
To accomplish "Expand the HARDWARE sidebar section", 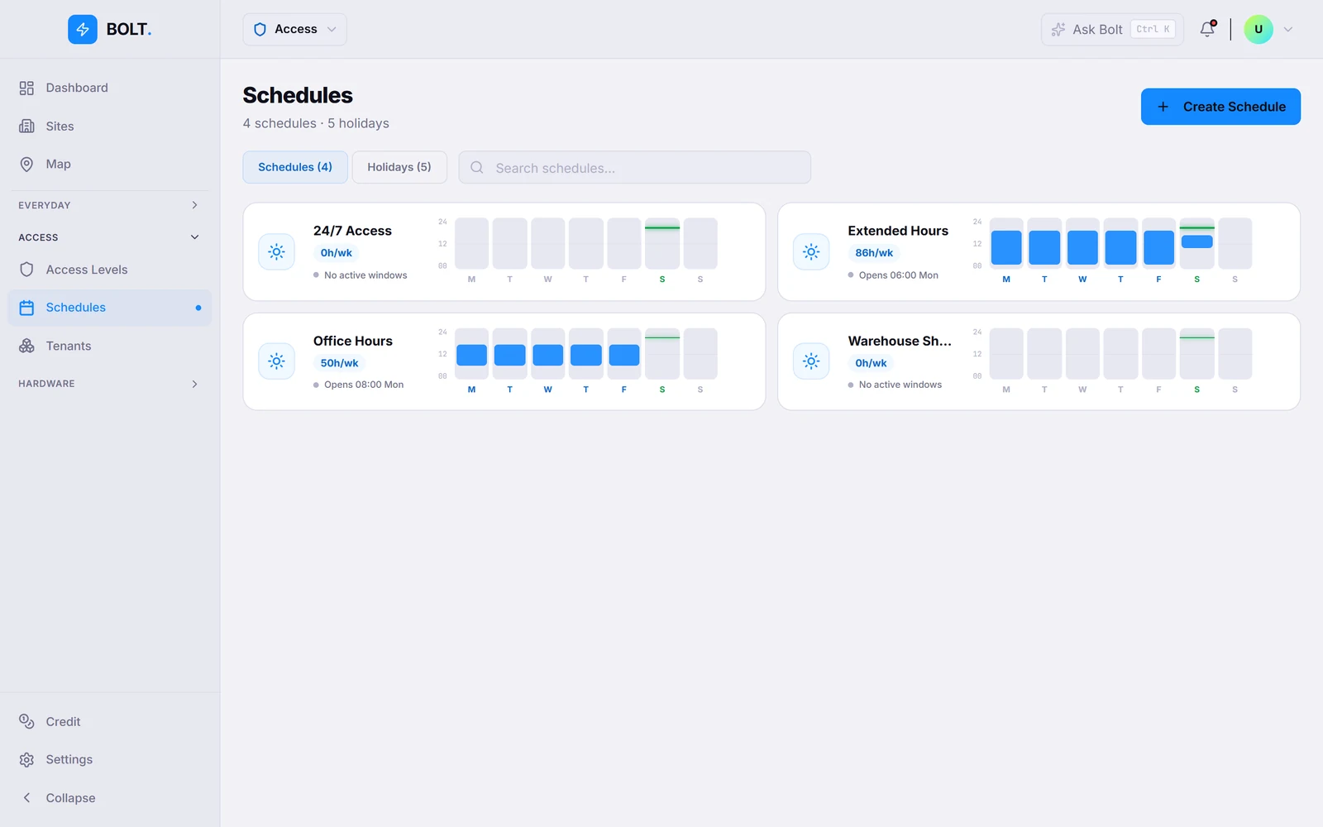I will tap(110, 384).
